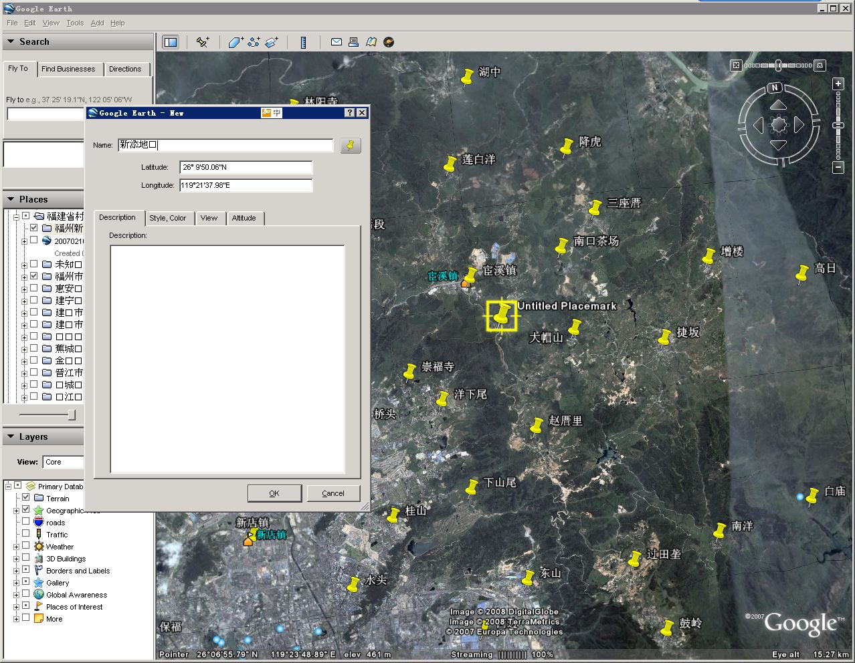Open the Tools menu

[75, 23]
